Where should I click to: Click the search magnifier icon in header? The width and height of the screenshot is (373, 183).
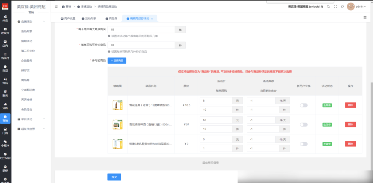click(x=328, y=7)
